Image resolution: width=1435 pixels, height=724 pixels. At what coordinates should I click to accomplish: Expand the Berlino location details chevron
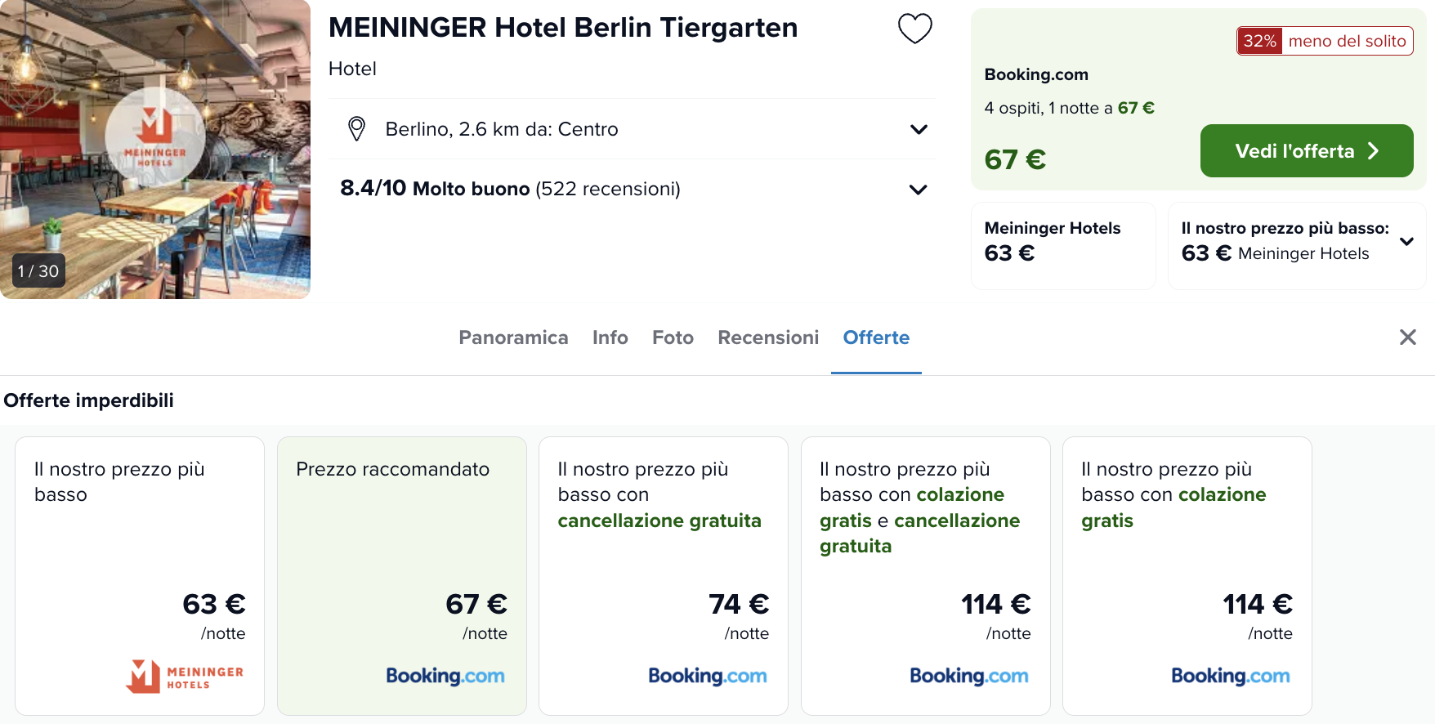click(919, 129)
